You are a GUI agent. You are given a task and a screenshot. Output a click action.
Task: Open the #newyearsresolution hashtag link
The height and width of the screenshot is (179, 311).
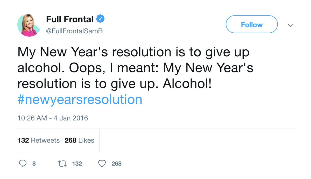[80, 100]
